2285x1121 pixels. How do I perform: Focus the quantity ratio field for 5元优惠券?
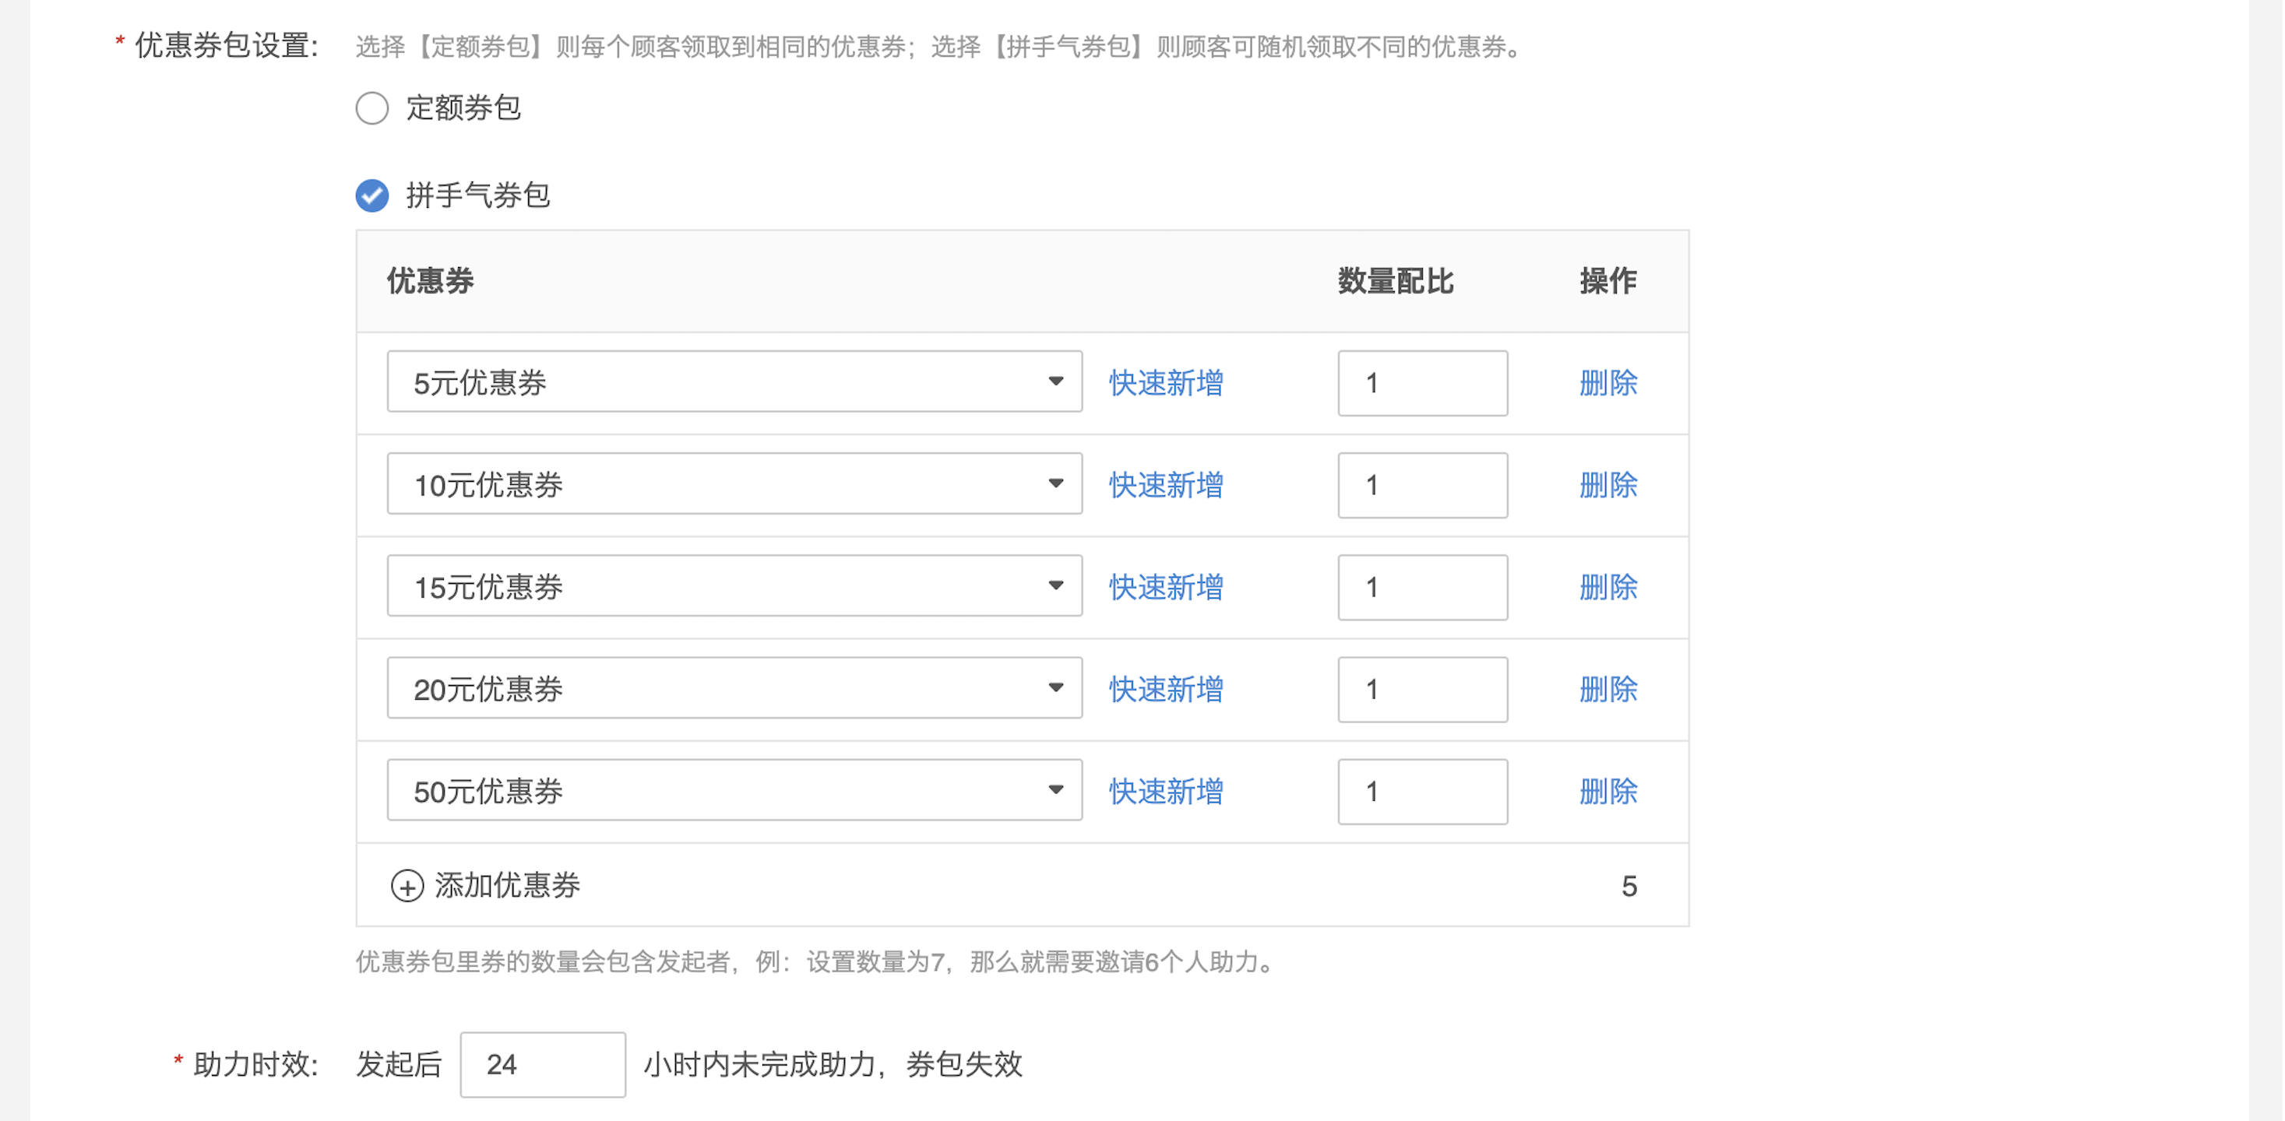pos(1422,383)
